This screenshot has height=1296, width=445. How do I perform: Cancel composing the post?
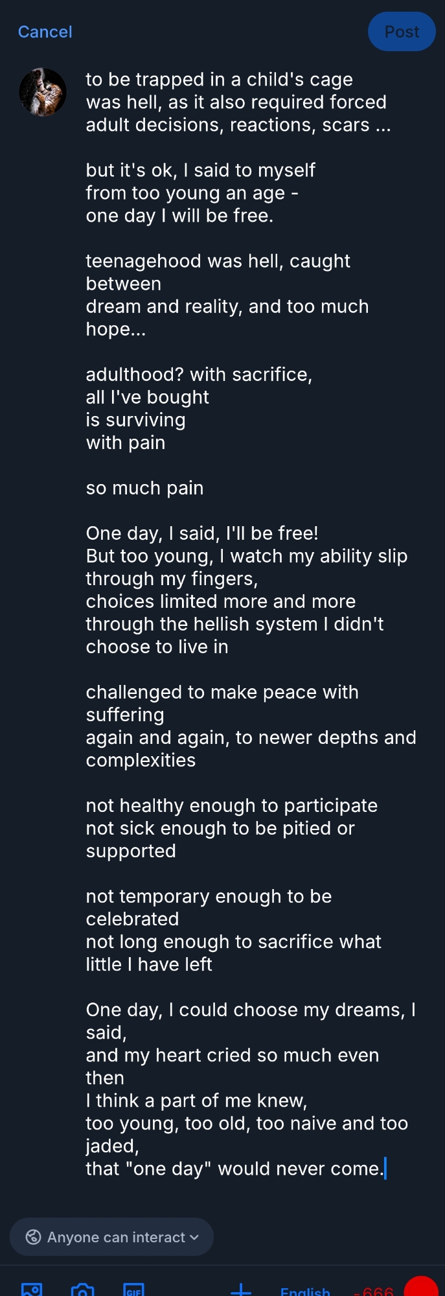pos(45,32)
